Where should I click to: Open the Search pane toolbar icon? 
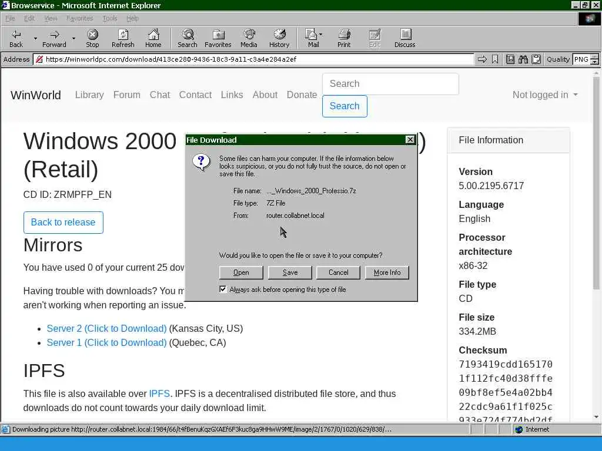(188, 35)
